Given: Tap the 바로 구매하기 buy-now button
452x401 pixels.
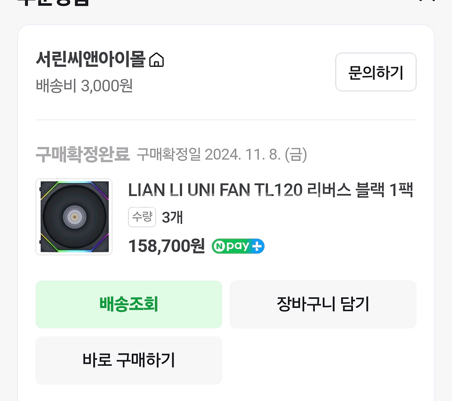Looking at the screenshot, I should pos(129,360).
